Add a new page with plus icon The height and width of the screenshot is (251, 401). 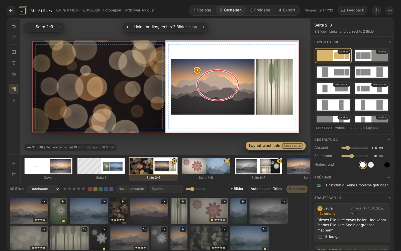(x=14, y=163)
